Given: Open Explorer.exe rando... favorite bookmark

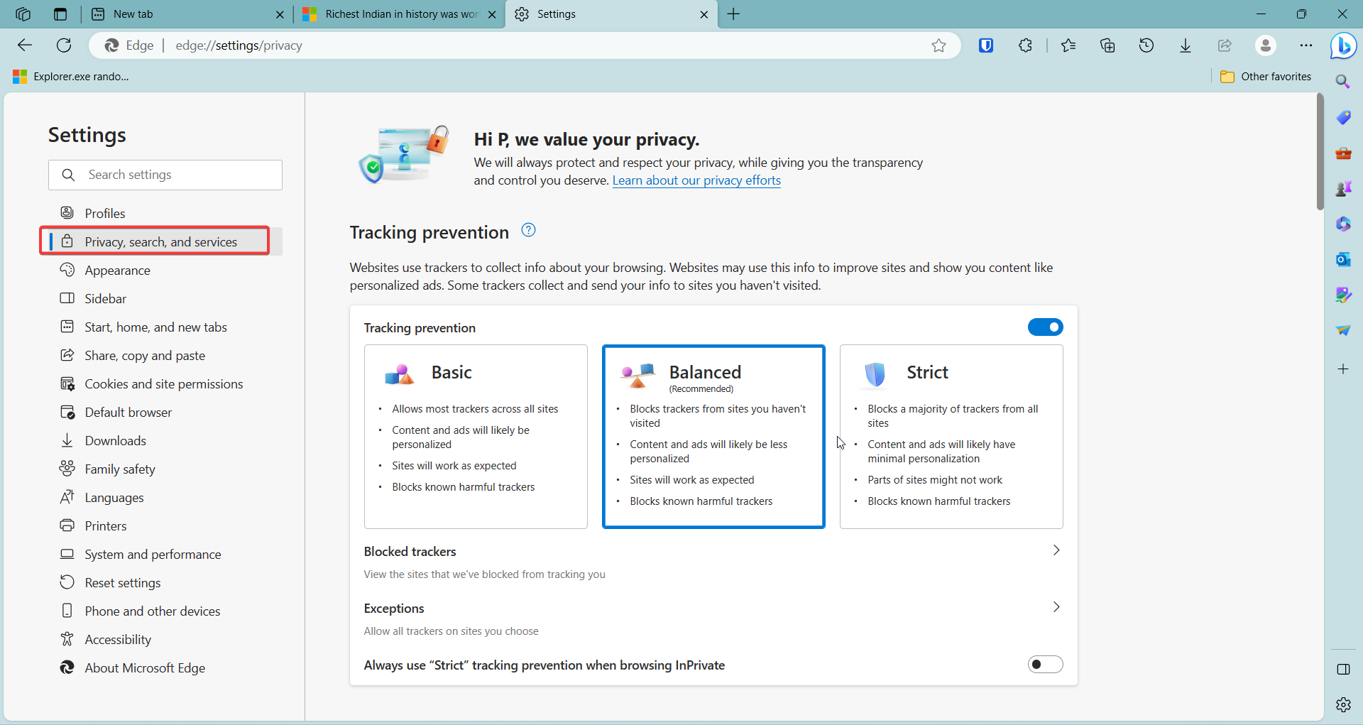Looking at the screenshot, I should coord(71,76).
